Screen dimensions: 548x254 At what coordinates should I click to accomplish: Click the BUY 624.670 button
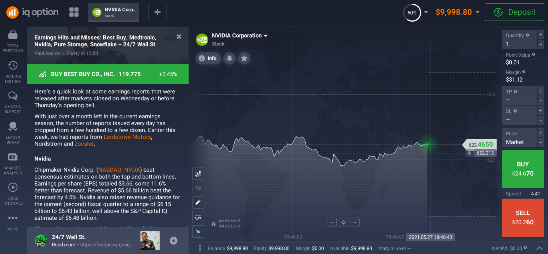click(523, 169)
